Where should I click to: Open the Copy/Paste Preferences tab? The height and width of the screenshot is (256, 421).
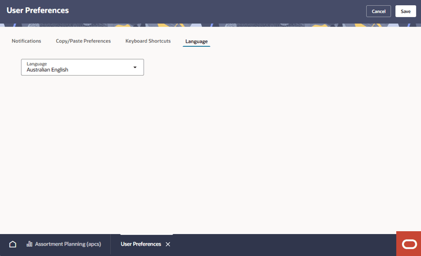click(x=83, y=41)
